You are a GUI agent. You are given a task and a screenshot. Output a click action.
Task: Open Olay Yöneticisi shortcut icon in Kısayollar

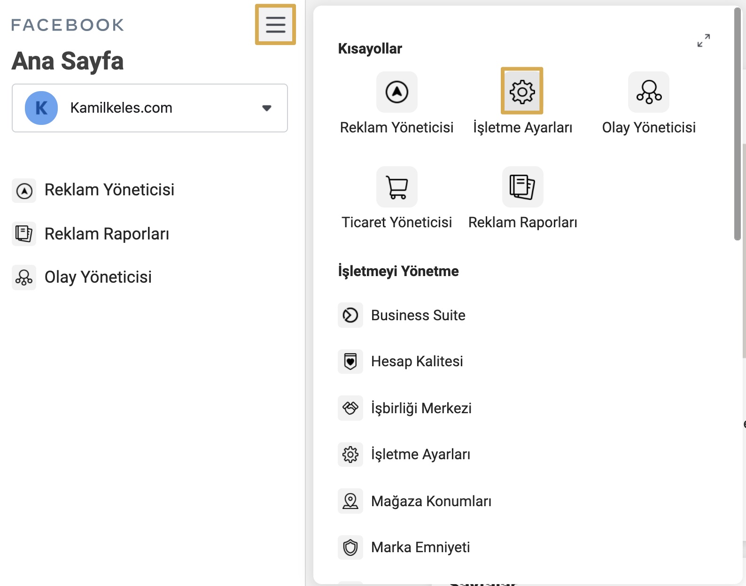click(649, 92)
